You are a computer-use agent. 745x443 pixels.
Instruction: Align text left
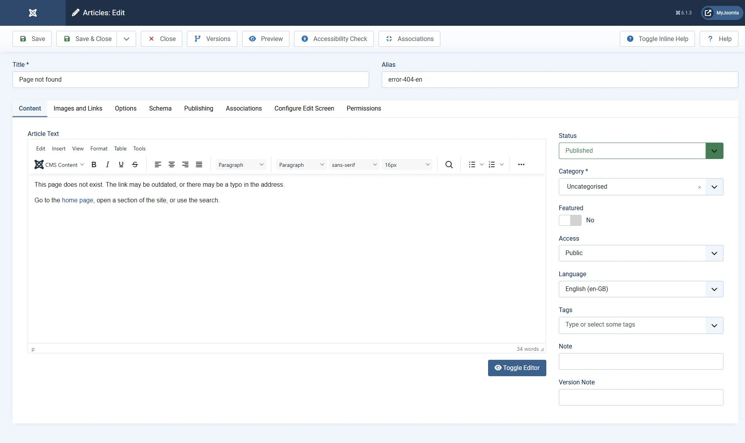coord(158,165)
